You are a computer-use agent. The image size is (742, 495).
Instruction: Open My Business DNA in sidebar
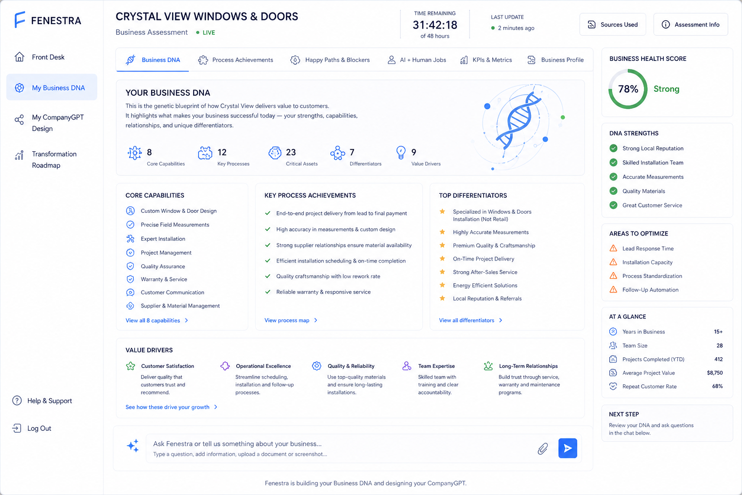(52, 87)
